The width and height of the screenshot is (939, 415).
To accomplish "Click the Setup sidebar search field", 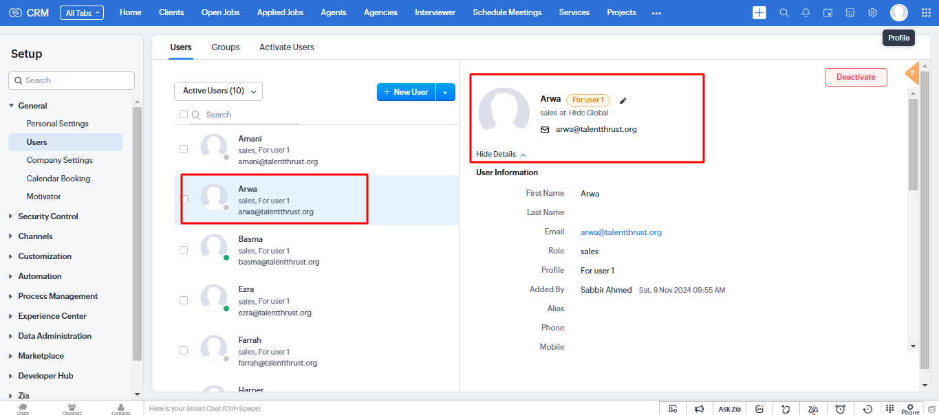I will point(72,80).
